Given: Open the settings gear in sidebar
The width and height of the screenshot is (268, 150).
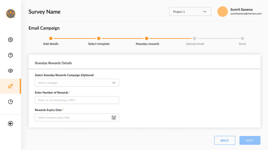Looking at the screenshot, I should tap(10, 39).
